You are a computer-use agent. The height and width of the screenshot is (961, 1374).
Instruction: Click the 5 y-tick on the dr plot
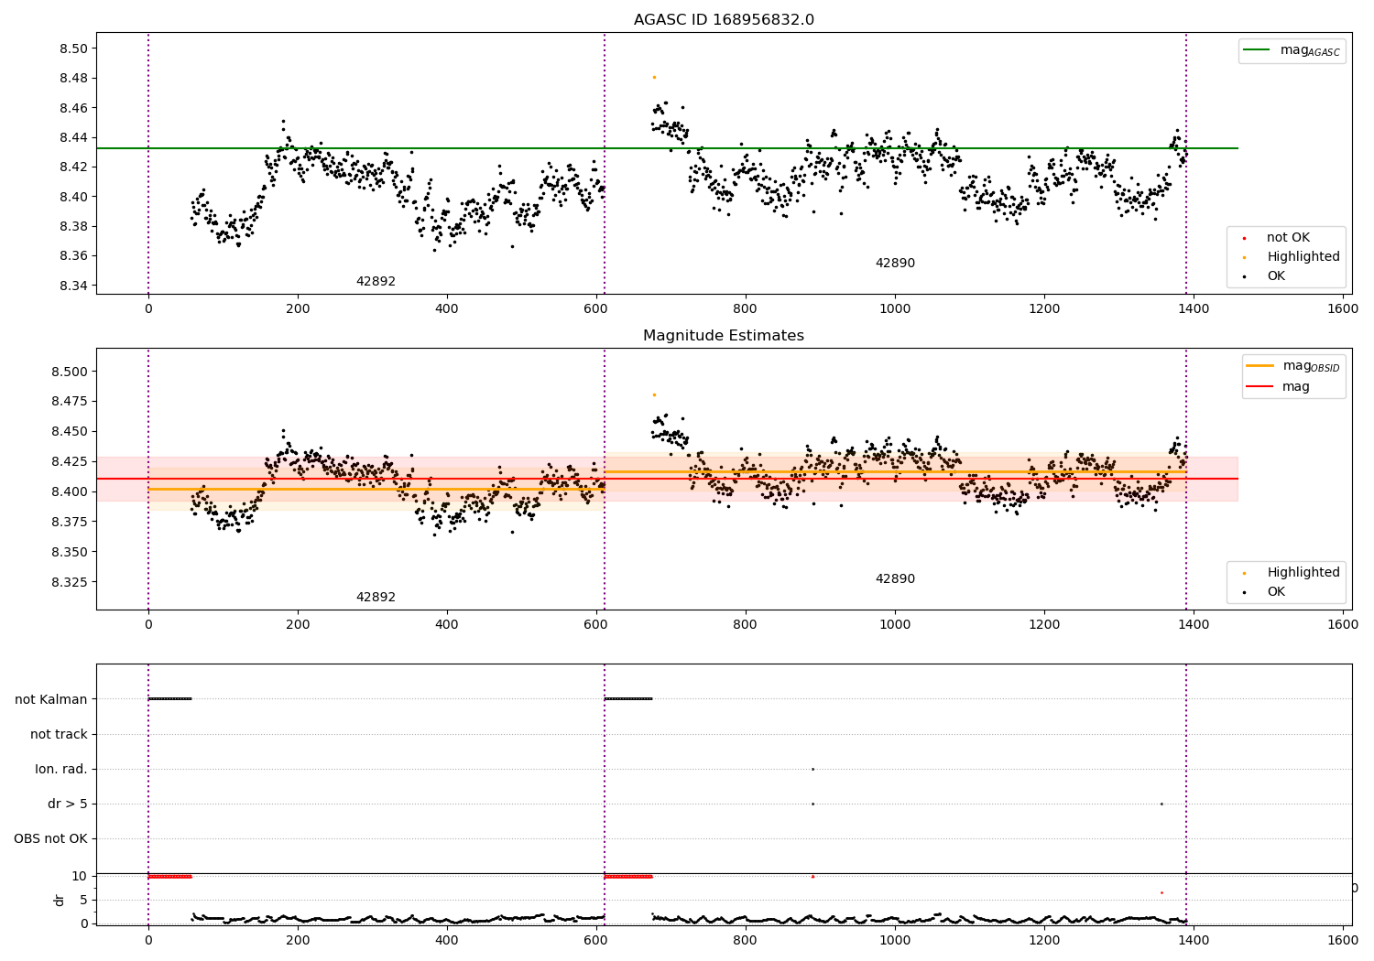click(x=83, y=900)
